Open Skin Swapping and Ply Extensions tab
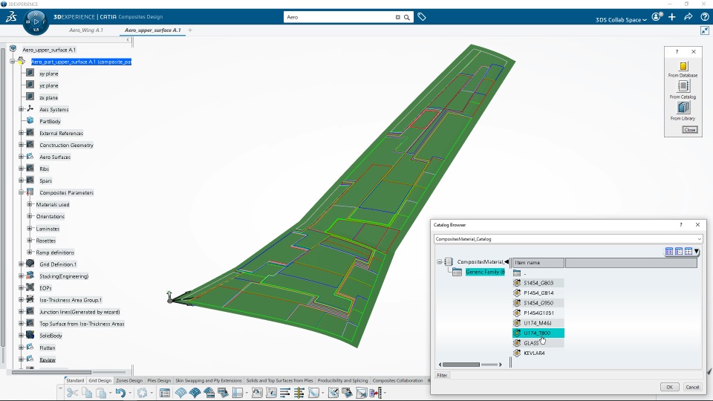713x401 pixels. click(208, 380)
